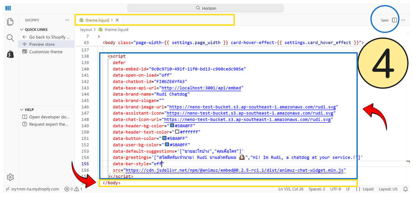
Task: Open the data-assistant-icon rudi.svg link
Action: (250, 113)
